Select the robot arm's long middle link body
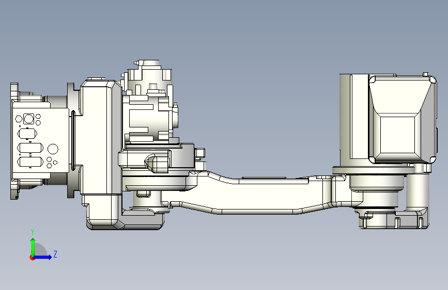The height and width of the screenshot is (290, 448). [257, 197]
